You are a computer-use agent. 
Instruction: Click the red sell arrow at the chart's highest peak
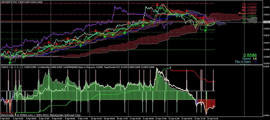157,4
